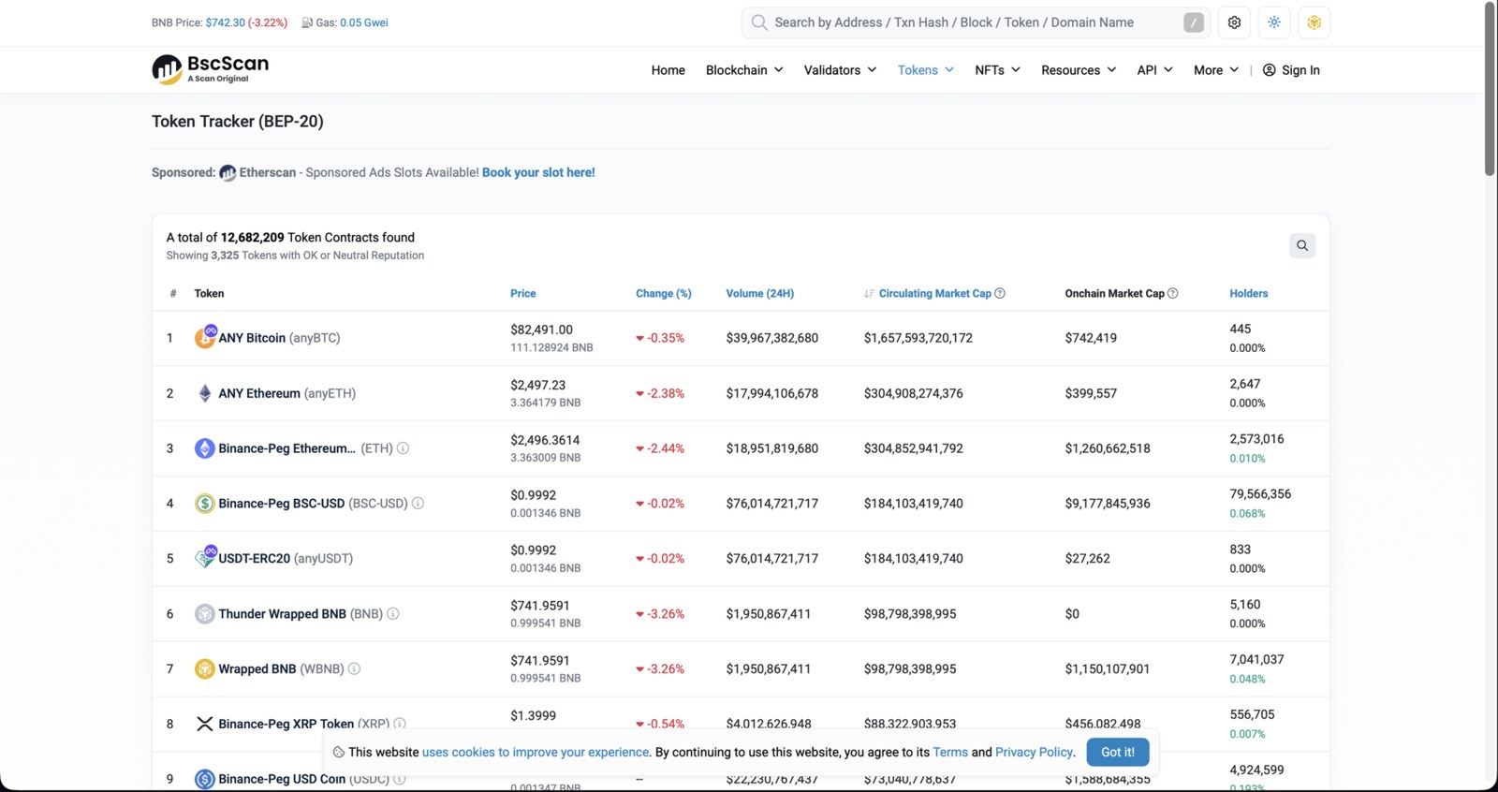Sort by Circulating Market Cap column
This screenshot has height=792, width=1498.
(x=934, y=293)
